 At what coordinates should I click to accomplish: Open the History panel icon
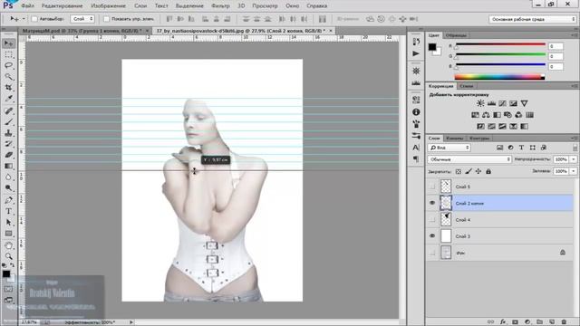[416, 42]
